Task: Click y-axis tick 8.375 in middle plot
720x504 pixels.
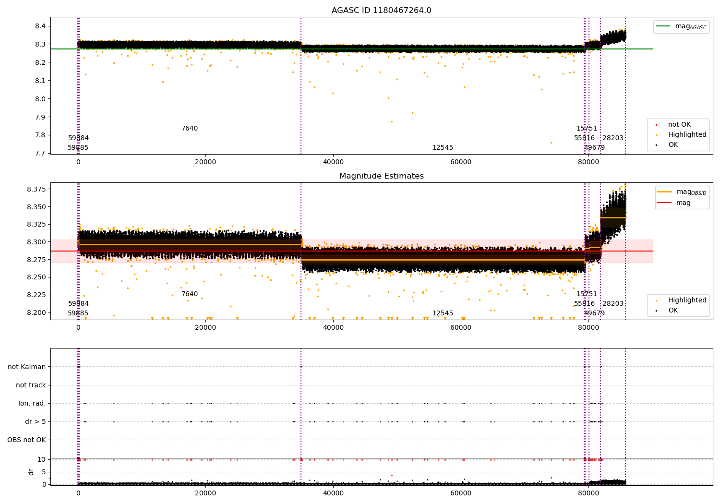Action: click(36, 189)
